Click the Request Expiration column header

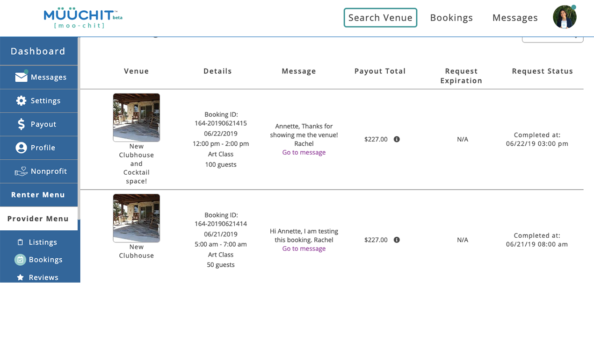click(x=461, y=76)
